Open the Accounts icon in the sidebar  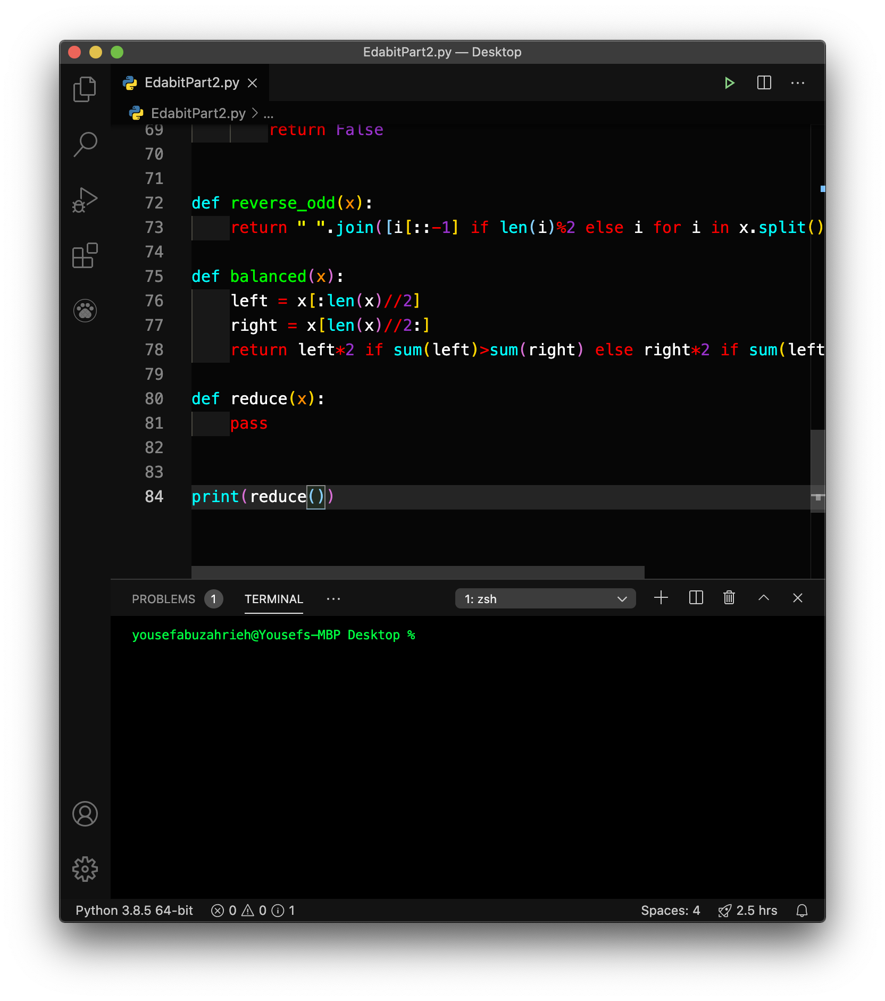85,813
